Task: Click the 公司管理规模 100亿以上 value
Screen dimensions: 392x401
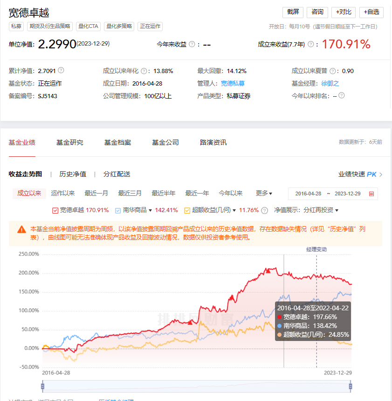Action: click(158, 96)
